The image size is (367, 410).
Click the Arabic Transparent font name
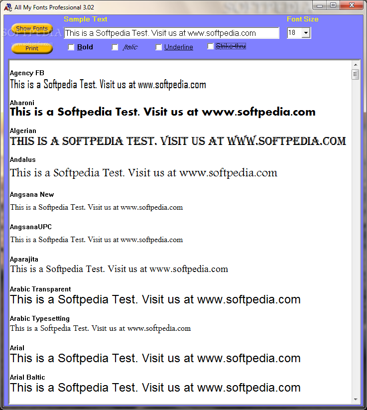coord(40,289)
